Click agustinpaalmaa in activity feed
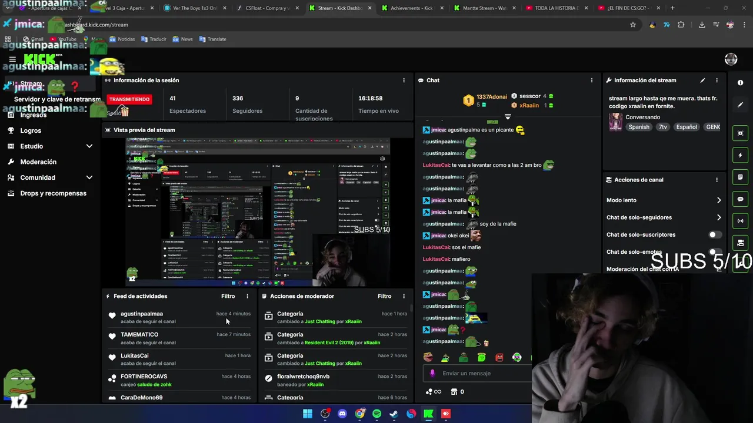Screen dimensions: 753x423 [142, 314]
